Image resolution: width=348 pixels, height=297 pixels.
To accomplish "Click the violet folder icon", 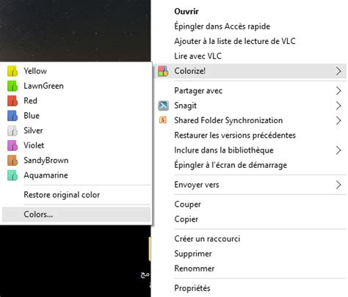I will (12, 145).
